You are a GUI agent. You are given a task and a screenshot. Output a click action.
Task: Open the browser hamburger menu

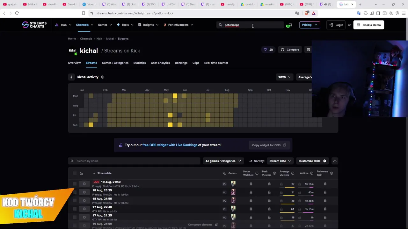404,13
